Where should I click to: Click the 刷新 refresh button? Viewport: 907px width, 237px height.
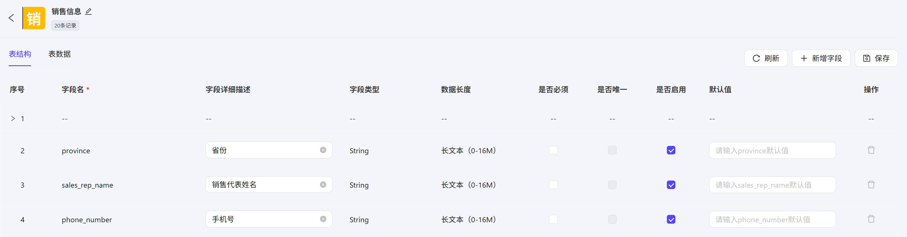coord(765,58)
